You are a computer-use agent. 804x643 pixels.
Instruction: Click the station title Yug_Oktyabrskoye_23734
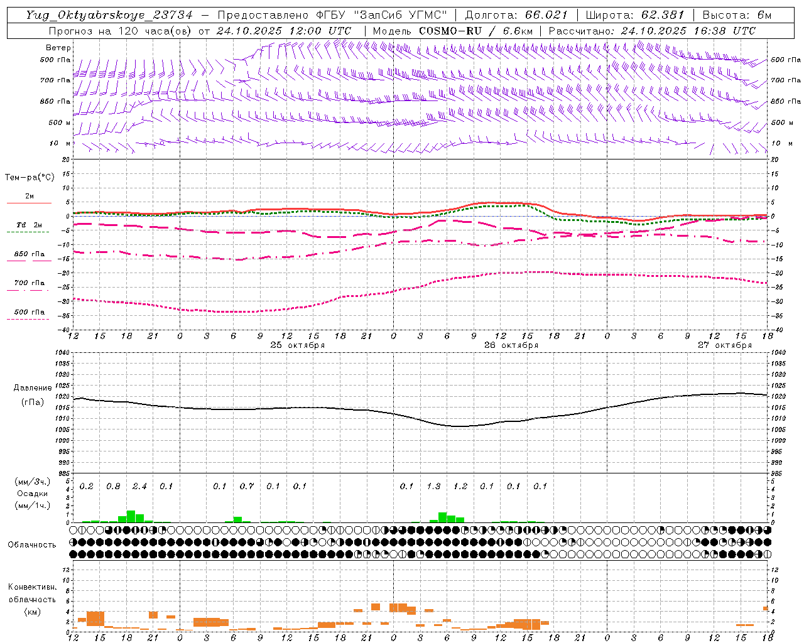(x=109, y=15)
